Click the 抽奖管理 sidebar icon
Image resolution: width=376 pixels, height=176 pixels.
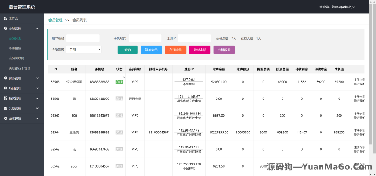(6, 98)
